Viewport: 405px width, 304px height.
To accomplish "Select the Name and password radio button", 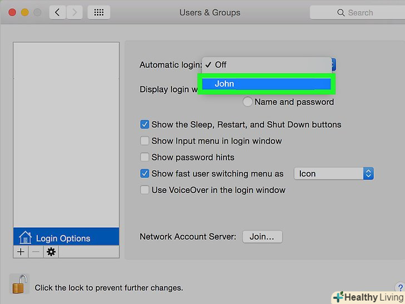I will [x=248, y=101].
